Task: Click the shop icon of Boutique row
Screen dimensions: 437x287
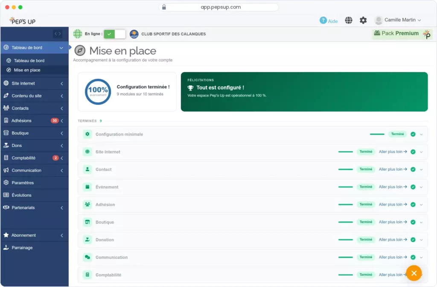Action: 87,222
